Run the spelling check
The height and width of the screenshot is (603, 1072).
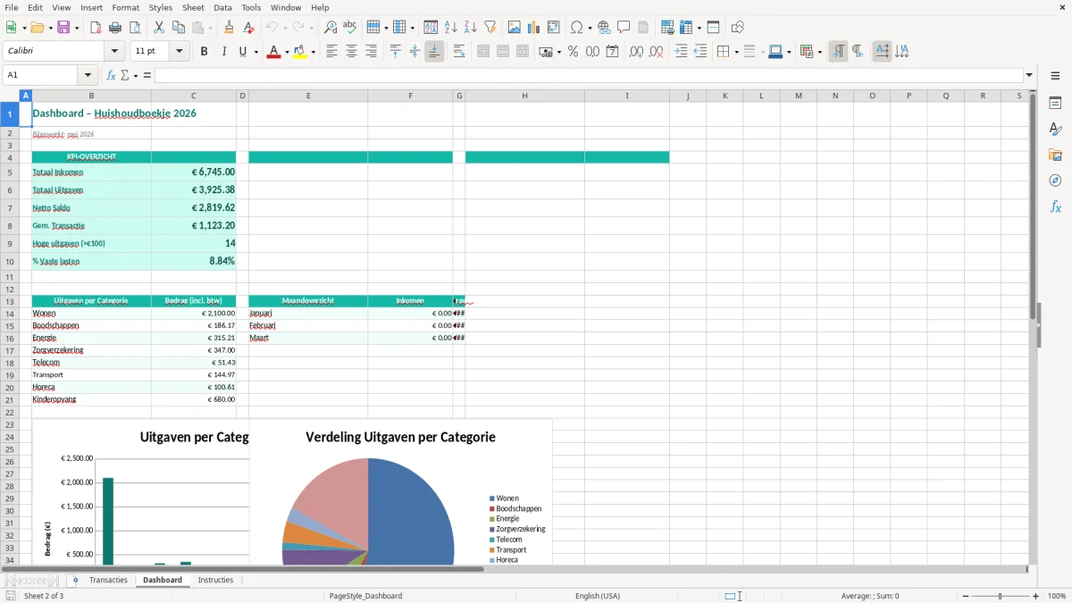point(349,28)
